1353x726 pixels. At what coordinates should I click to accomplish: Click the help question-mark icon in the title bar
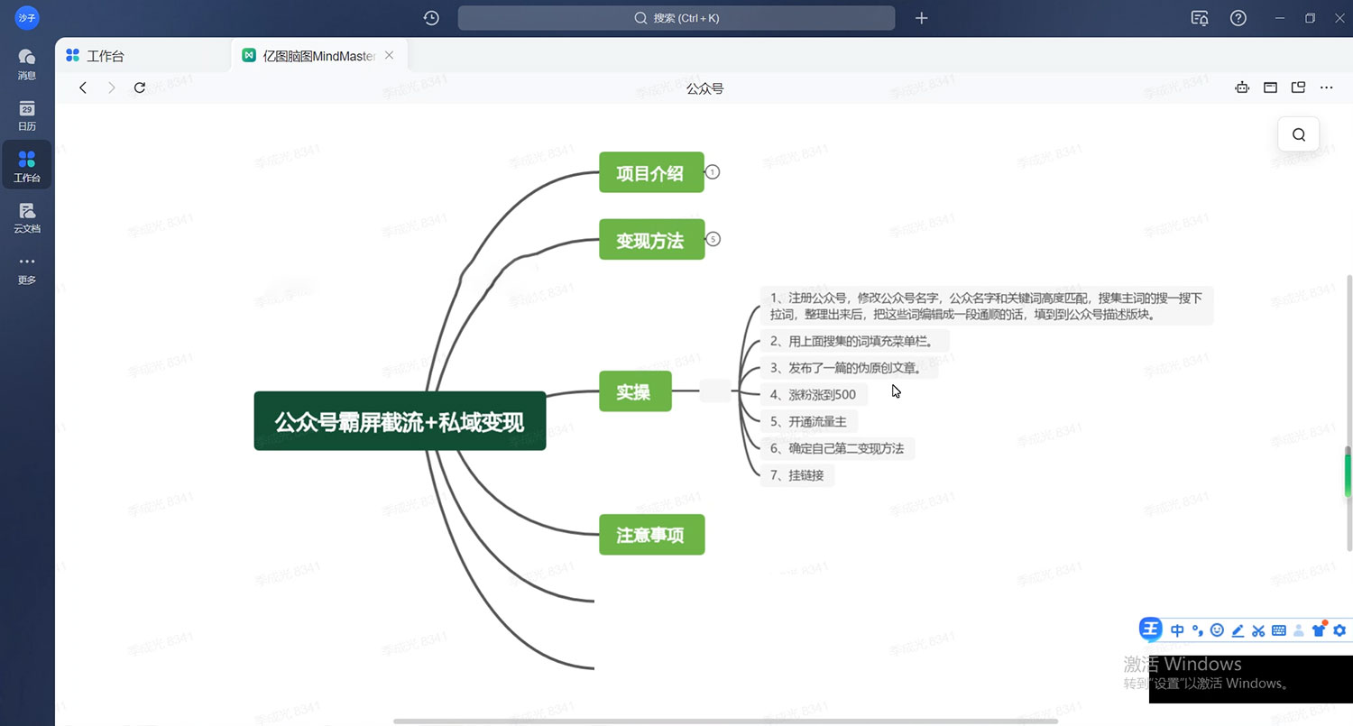coord(1238,18)
